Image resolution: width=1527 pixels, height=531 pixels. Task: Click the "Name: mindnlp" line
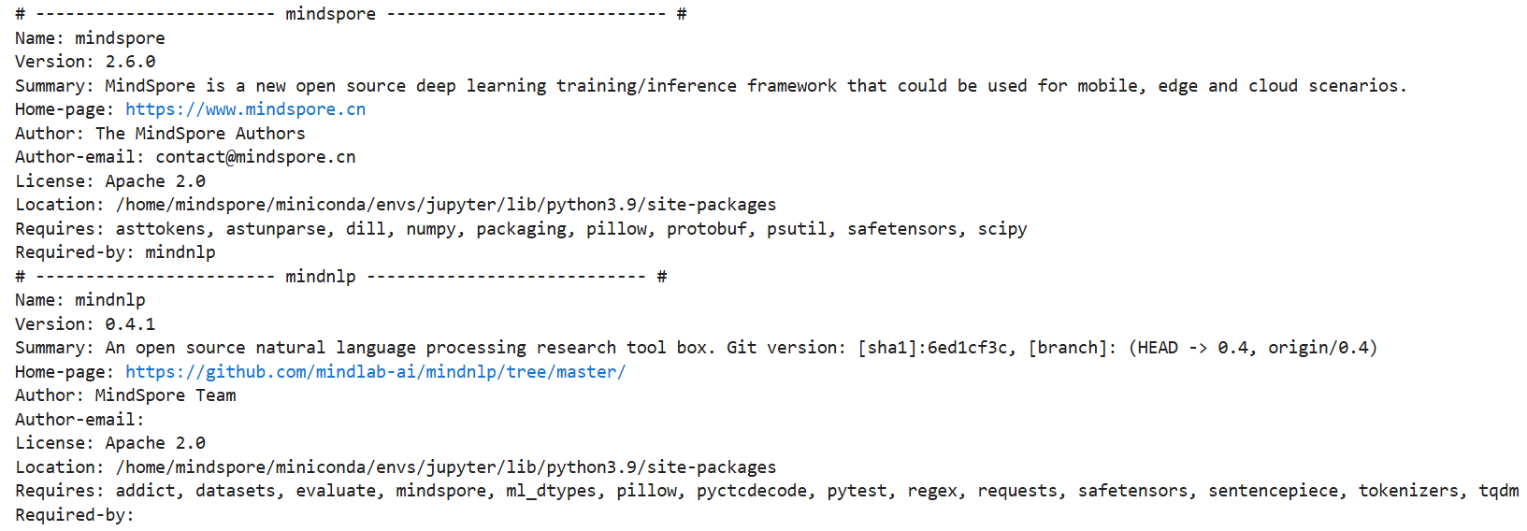tap(80, 300)
